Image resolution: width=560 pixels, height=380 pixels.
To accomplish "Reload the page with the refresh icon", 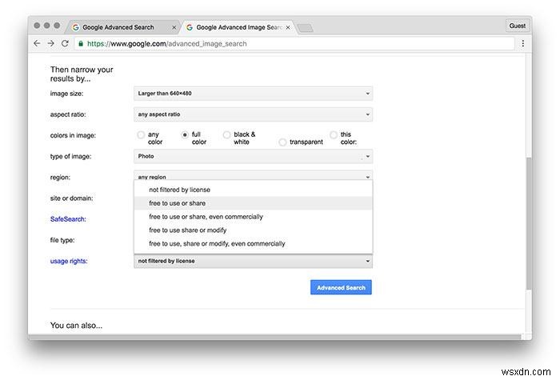I will tap(65, 43).
